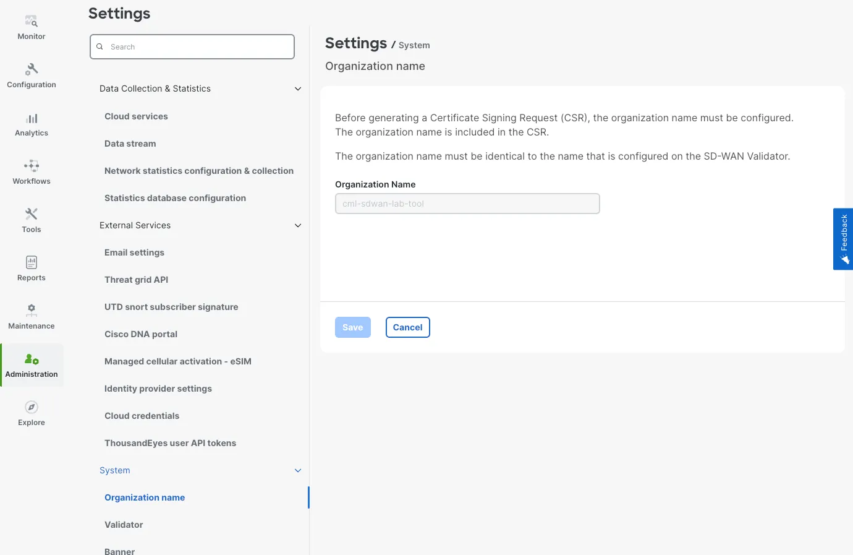Open the Tools crossed-tools icon
This screenshot has height=555, width=853.
(x=32, y=214)
